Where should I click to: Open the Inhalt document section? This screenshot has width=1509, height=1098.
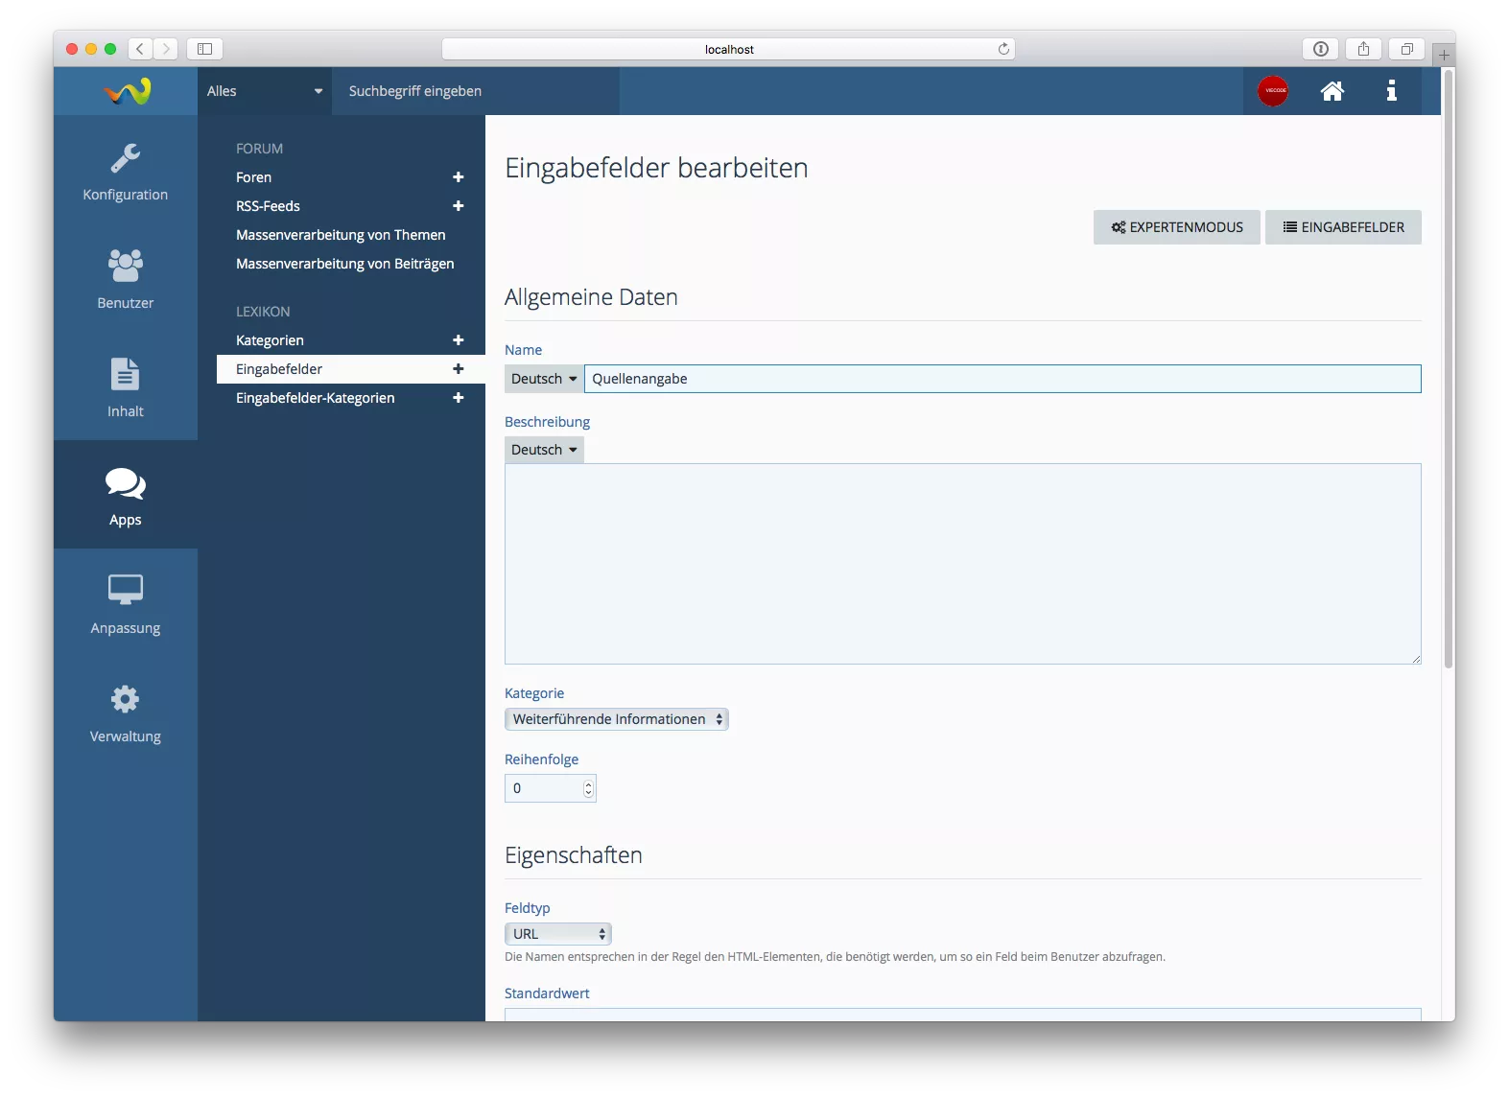click(125, 387)
